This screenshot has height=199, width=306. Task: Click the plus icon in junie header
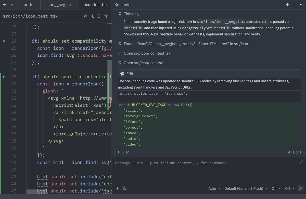(287, 5)
